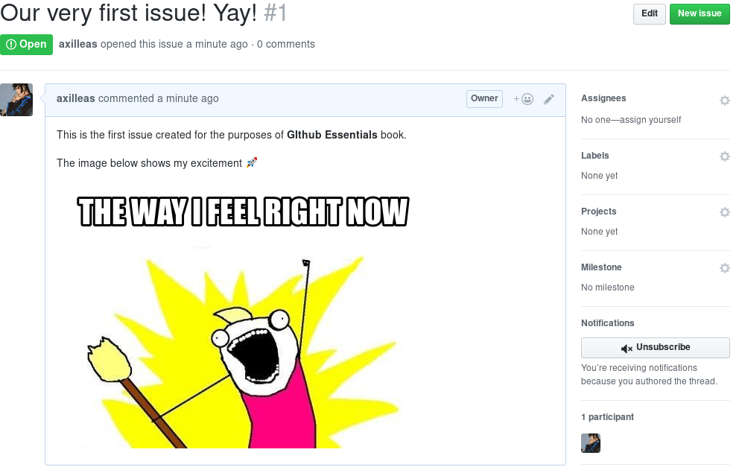Expand the Milestone section heading
The height and width of the screenshot is (467, 745).
click(601, 267)
